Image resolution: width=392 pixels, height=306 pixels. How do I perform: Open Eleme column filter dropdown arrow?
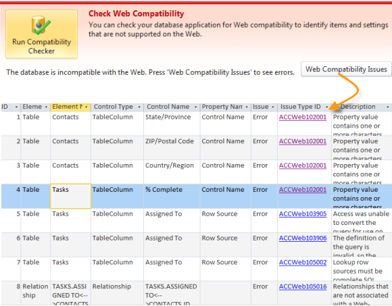[46, 107]
